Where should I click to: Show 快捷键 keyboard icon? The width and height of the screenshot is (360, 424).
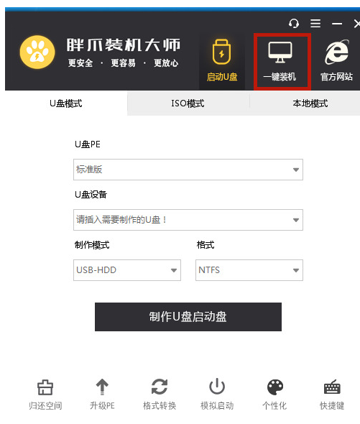coord(332,387)
